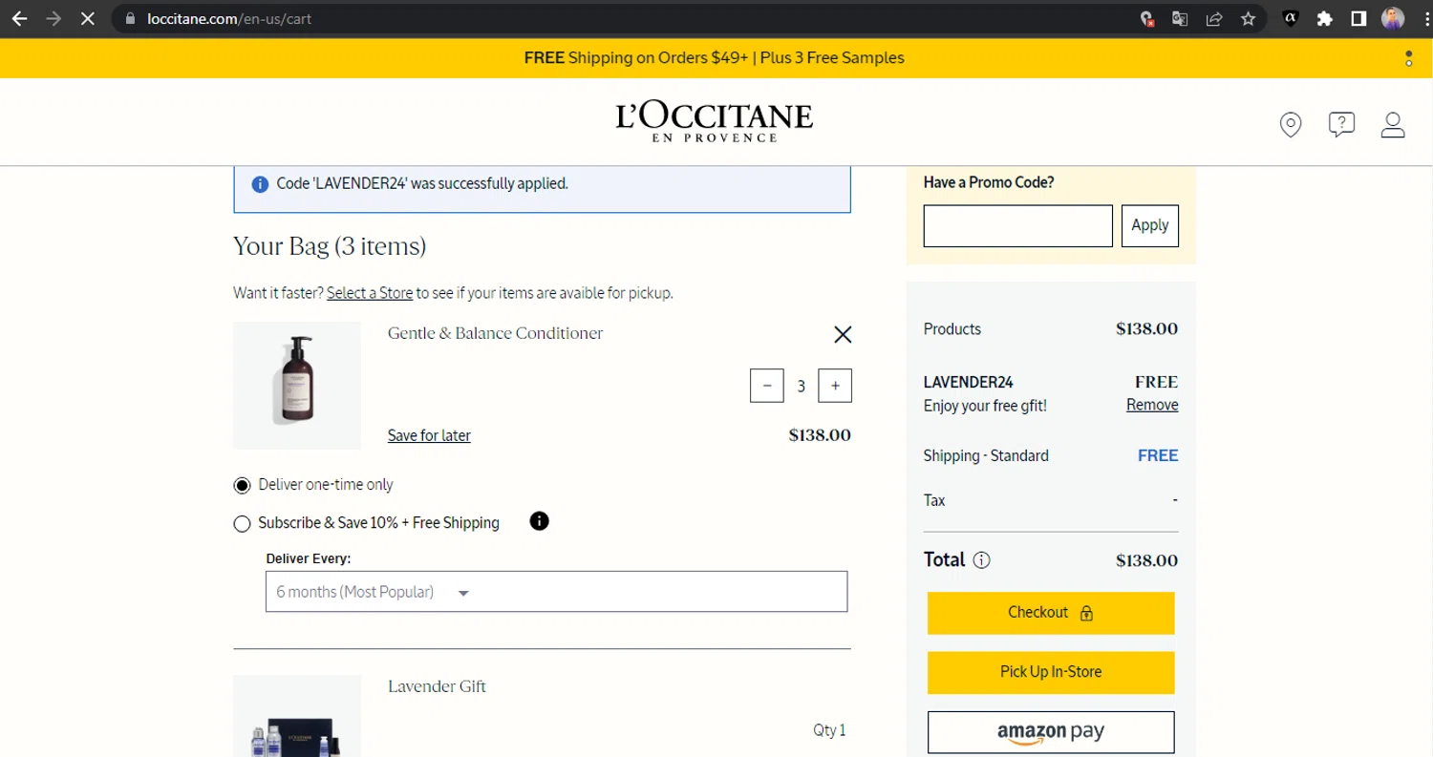Click the Products $138.00 amount

click(1146, 329)
